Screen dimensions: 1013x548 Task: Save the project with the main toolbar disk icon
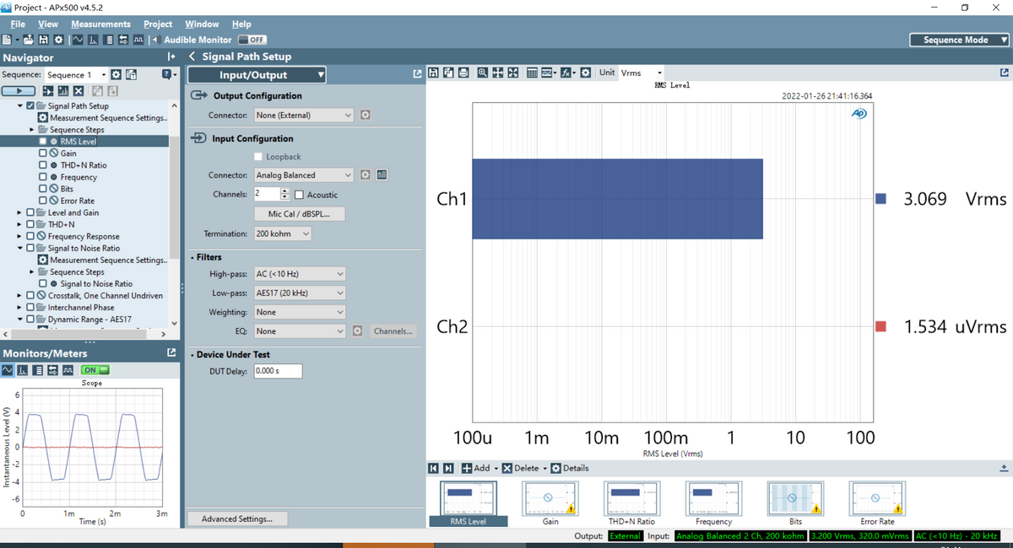click(43, 40)
